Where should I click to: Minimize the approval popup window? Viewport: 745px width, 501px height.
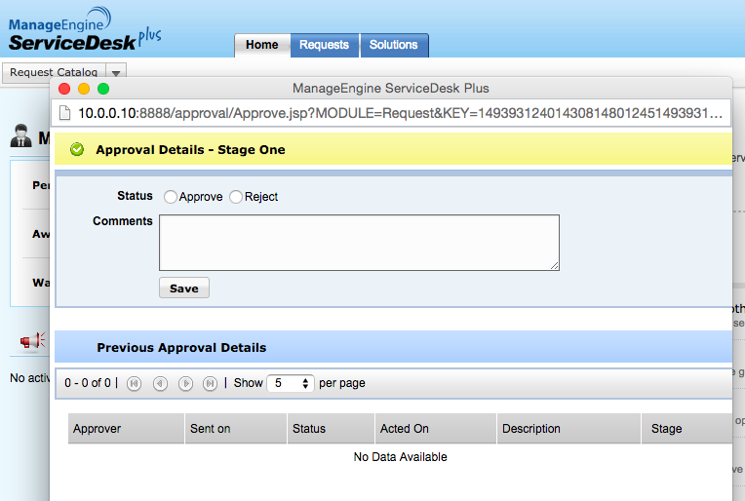pyautogui.click(x=84, y=89)
